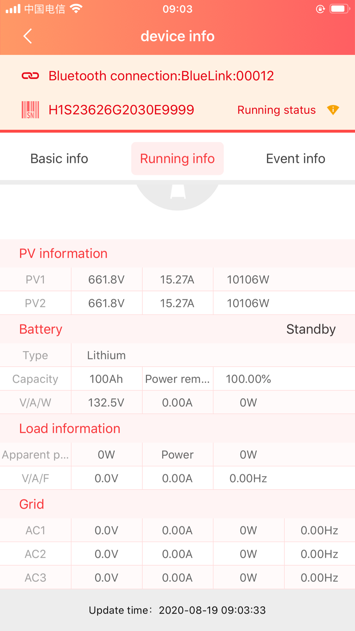The height and width of the screenshot is (631, 355).
Task: Tap the back arrow icon
Action: (28, 36)
